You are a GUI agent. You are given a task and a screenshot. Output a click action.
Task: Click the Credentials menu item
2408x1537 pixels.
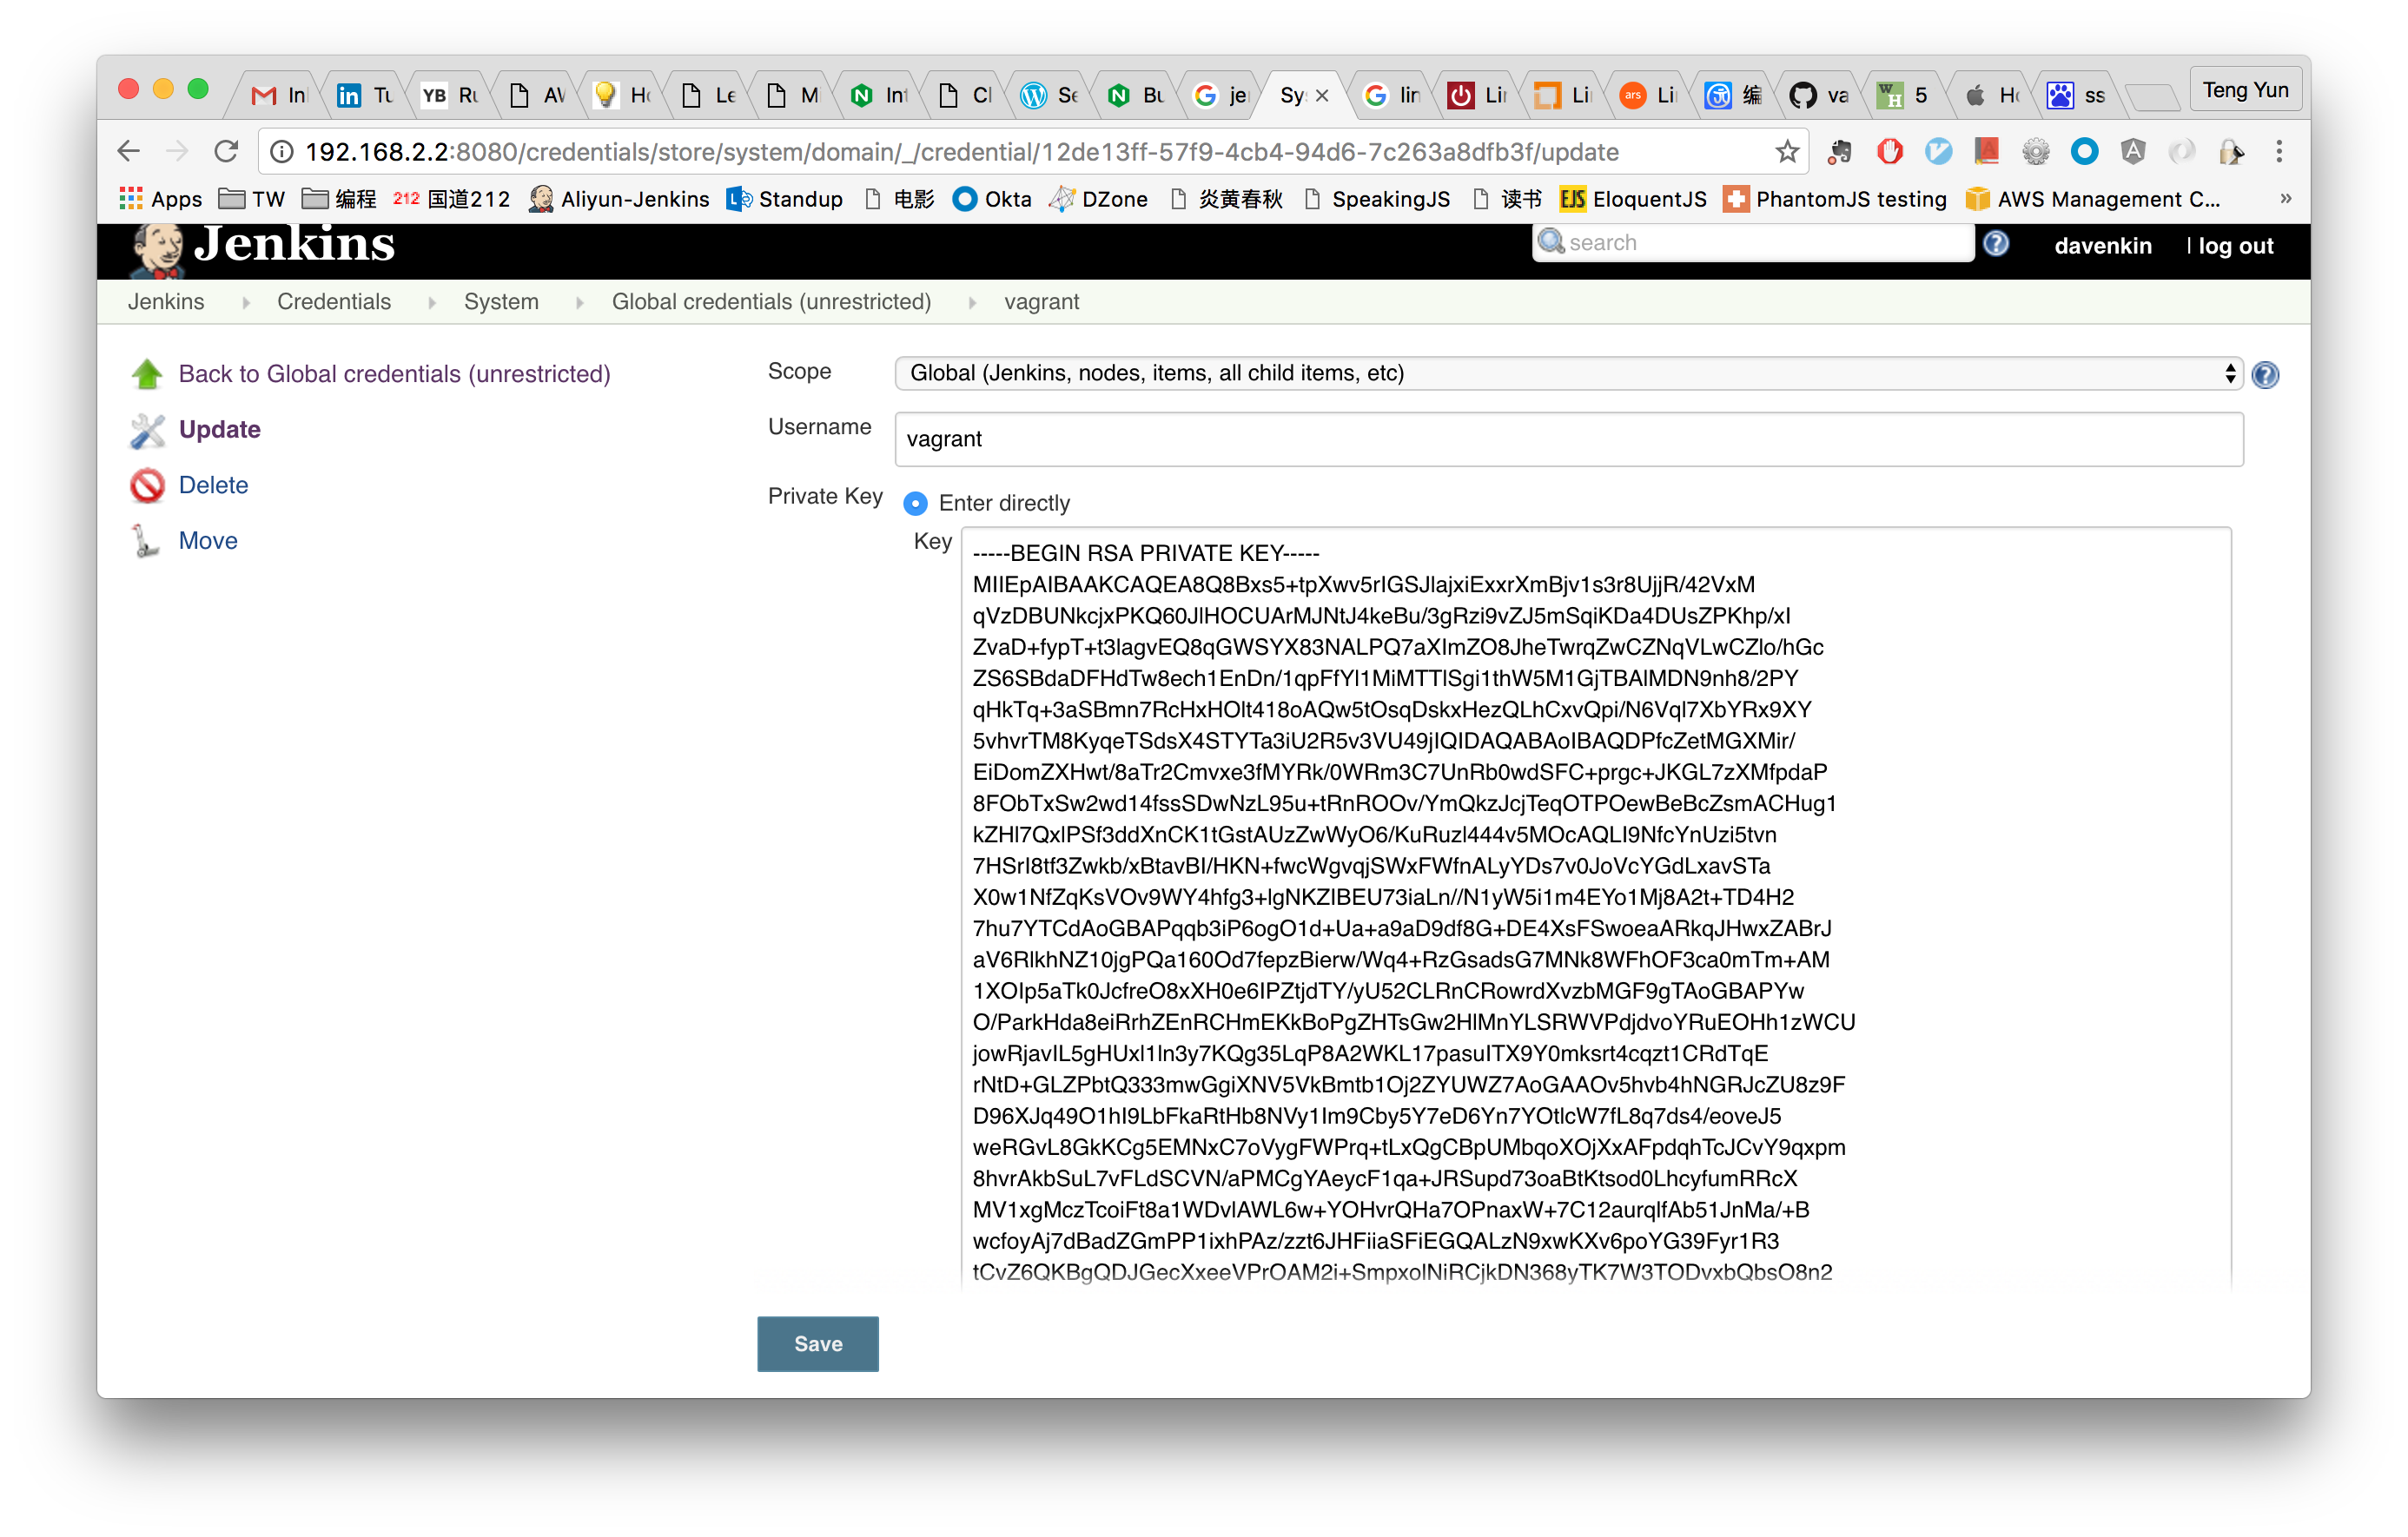coord(335,302)
